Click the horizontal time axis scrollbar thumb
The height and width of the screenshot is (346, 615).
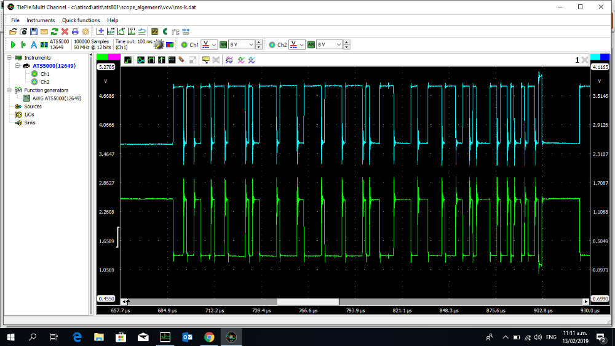(x=307, y=302)
